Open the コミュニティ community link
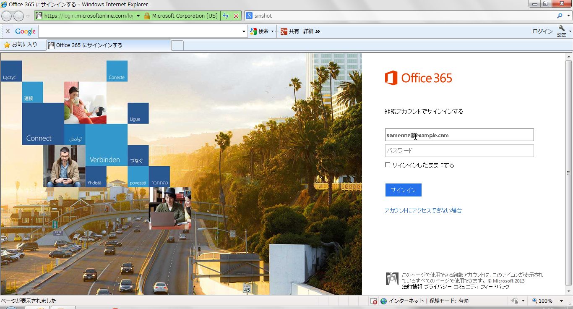 [x=467, y=287]
